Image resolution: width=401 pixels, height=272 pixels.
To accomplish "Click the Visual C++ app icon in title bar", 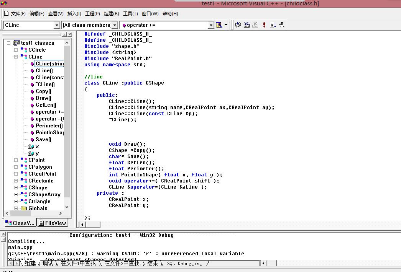I will (x=3, y=3).
